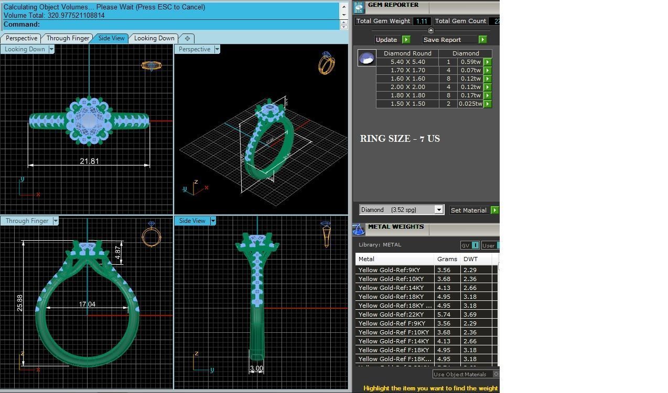Add a new viewport tab with plus
The height and width of the screenshot is (393, 668).
tap(187, 38)
